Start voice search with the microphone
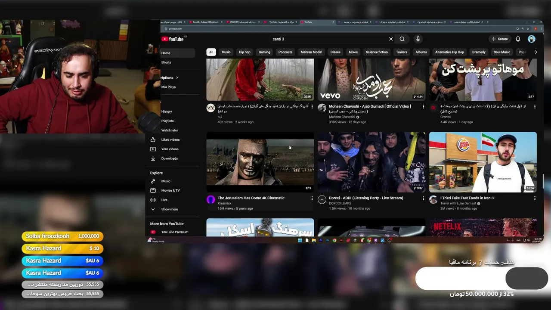Image resolution: width=551 pixels, height=310 pixels. (418, 39)
